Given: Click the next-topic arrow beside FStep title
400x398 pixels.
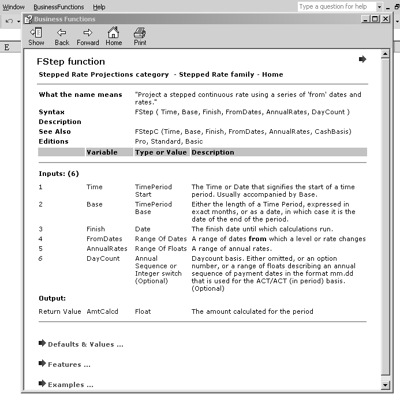Looking at the screenshot, I should [362, 59].
